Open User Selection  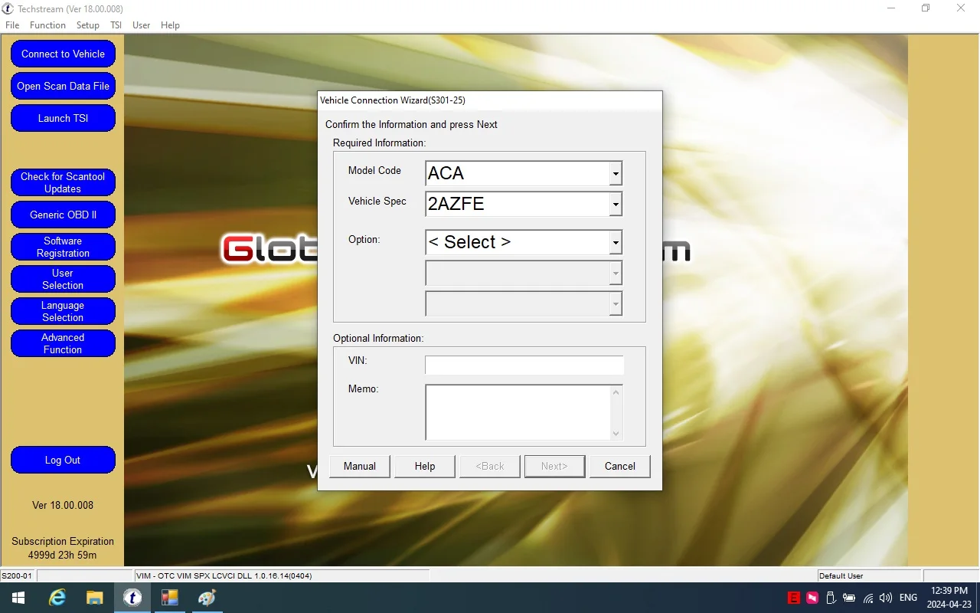pyautogui.click(x=63, y=279)
